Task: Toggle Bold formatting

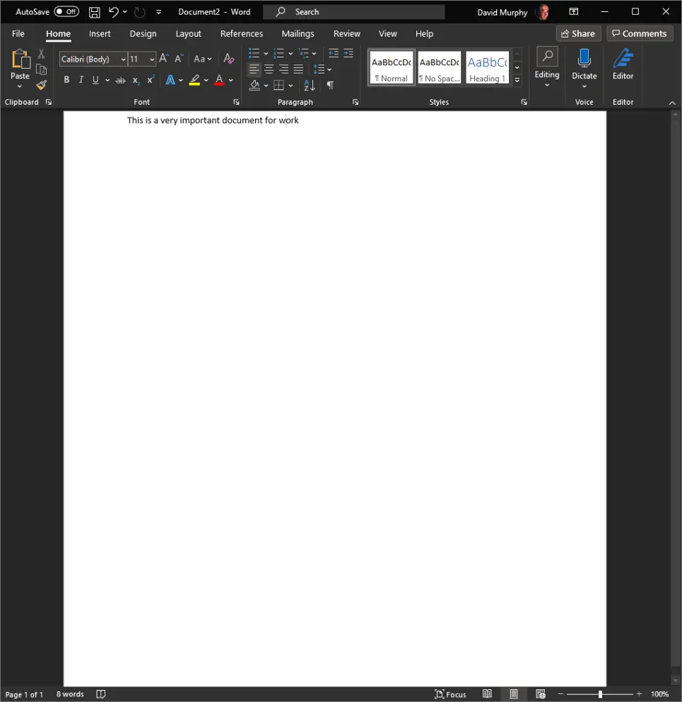Action: click(x=66, y=80)
